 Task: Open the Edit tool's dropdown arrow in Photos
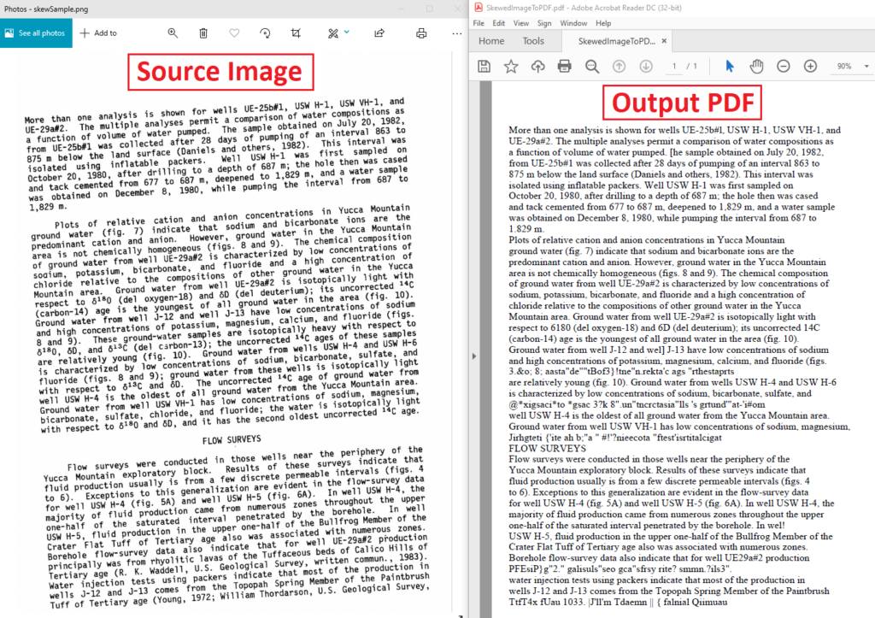(x=346, y=32)
